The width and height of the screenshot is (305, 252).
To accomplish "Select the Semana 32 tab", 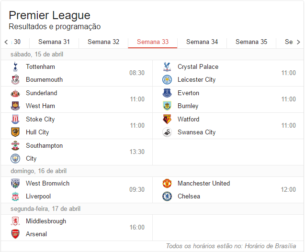I will (103, 42).
